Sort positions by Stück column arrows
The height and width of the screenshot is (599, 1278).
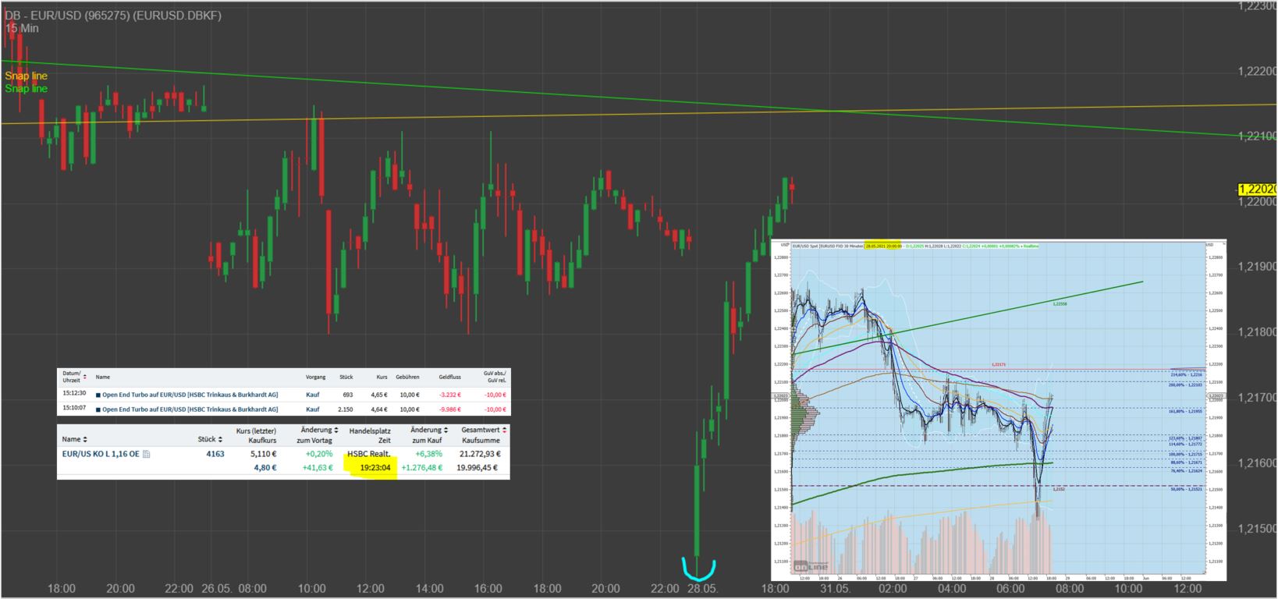click(x=220, y=439)
